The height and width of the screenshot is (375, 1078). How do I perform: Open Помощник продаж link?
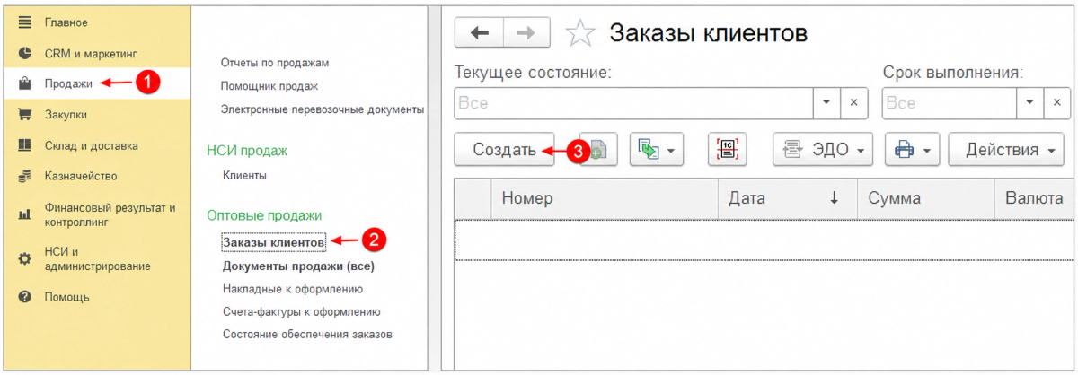point(269,86)
